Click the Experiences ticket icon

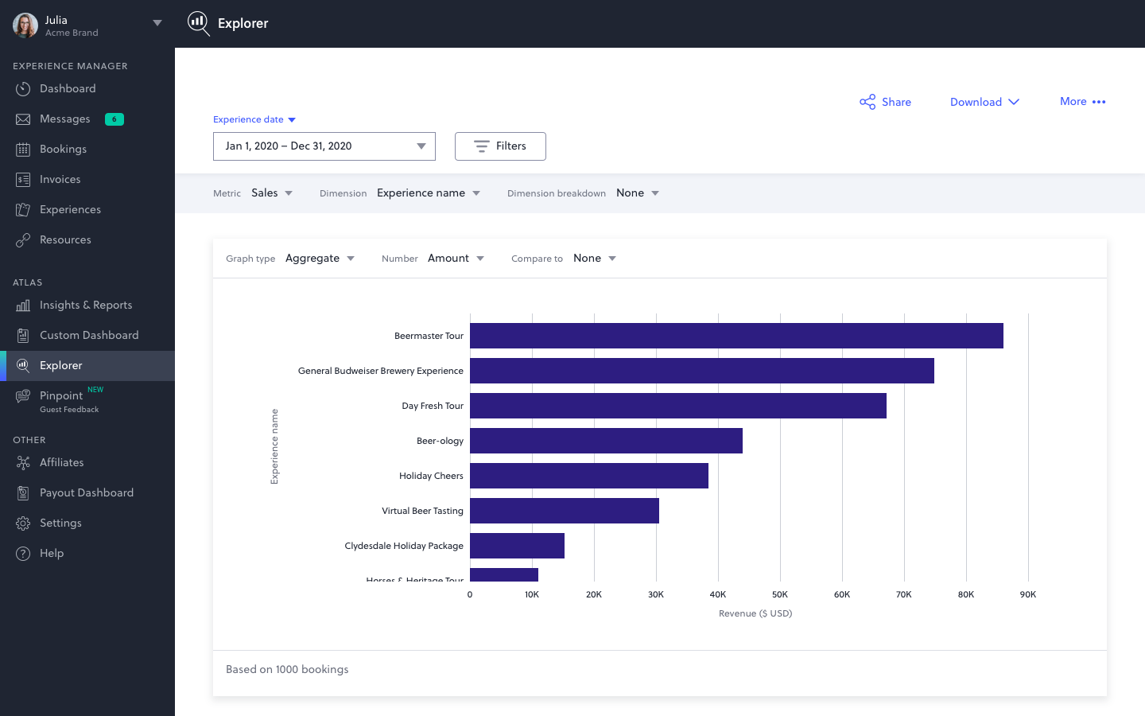point(21,209)
